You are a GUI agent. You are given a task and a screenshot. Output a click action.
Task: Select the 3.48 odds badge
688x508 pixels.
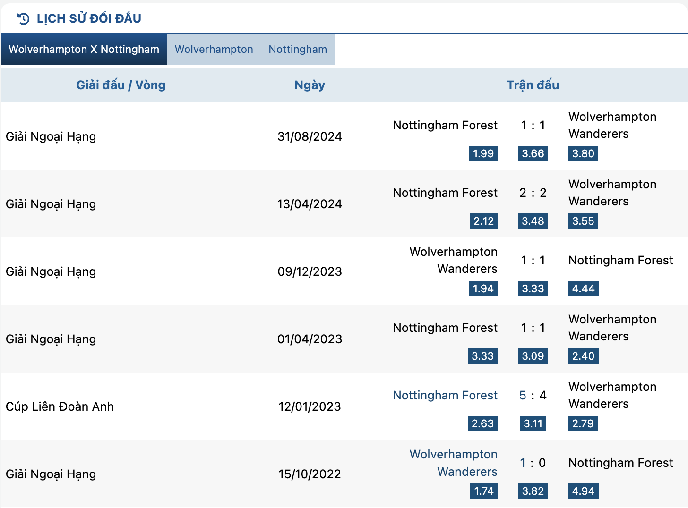pos(533,221)
